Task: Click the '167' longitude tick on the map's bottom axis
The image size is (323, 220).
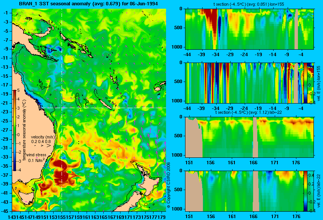Action: [x=112, y=217]
